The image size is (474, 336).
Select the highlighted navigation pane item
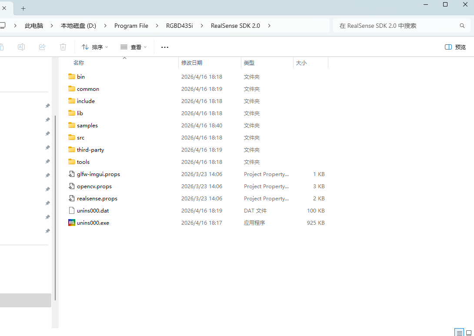(25, 300)
